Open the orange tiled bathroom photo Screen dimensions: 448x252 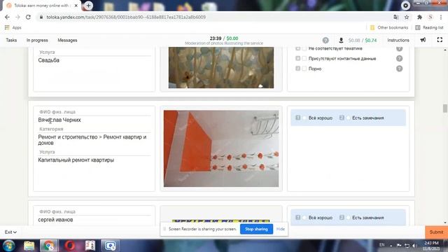(221, 148)
